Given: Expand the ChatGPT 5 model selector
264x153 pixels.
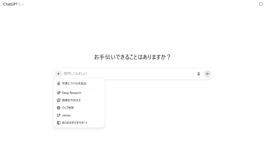Looking at the screenshot, I should pyautogui.click(x=14, y=4).
